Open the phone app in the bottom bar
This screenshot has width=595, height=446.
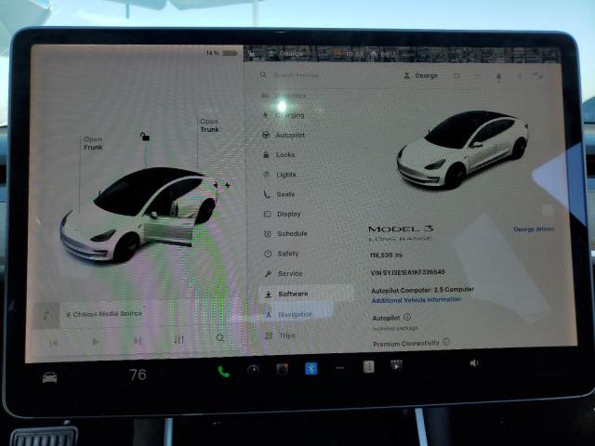[223, 370]
